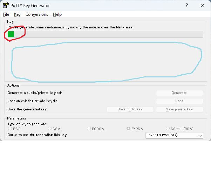Select the EdDSA key type

pos(135,129)
